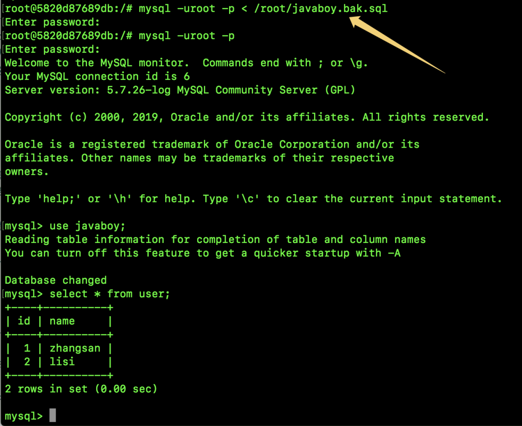Image resolution: width=522 pixels, height=426 pixels.
Task: Click the 'help;' hint text
Action: (x=59, y=199)
